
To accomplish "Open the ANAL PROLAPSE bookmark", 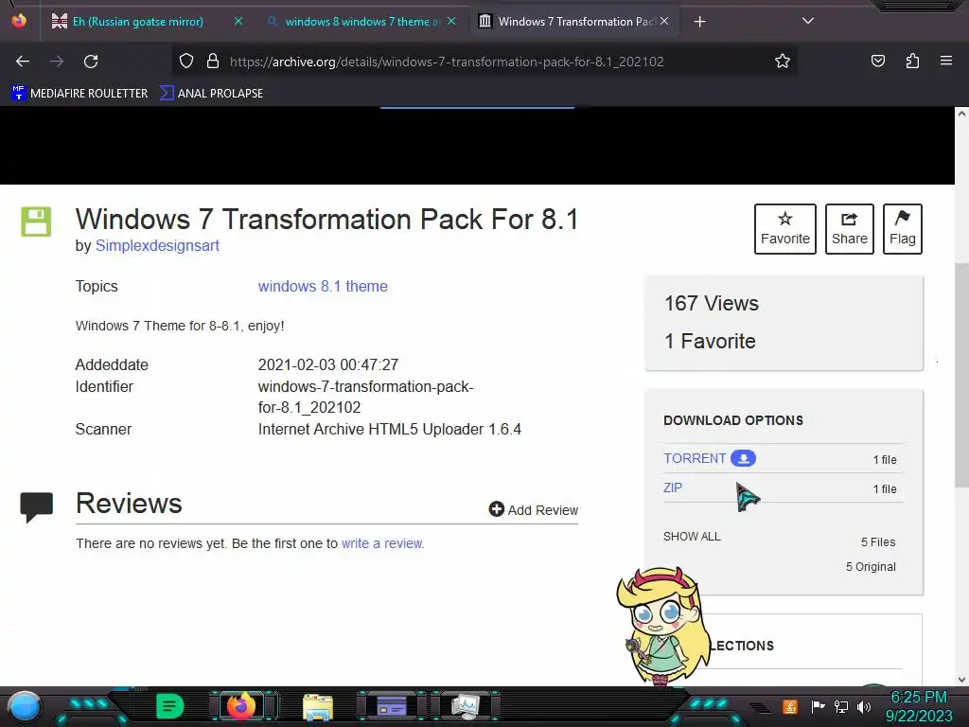I will click(x=211, y=94).
